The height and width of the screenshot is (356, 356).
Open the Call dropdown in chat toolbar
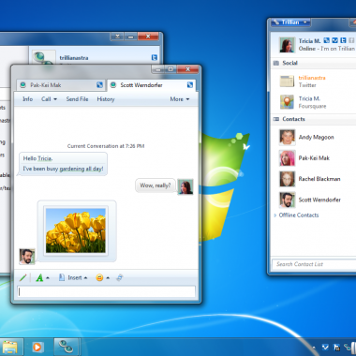point(49,99)
